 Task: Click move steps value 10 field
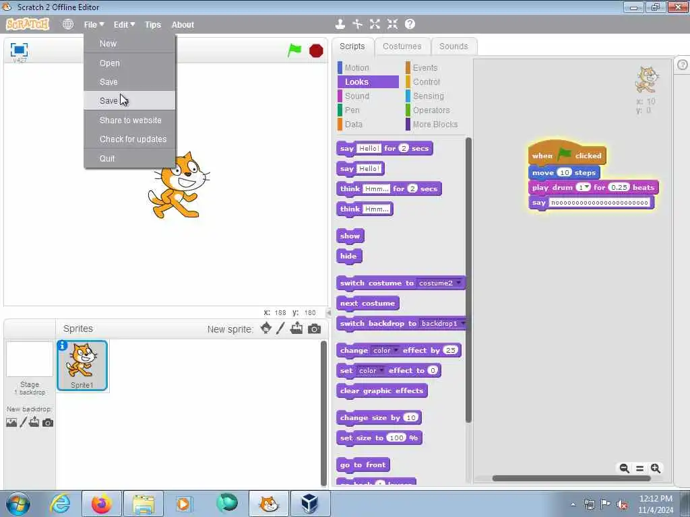click(564, 172)
